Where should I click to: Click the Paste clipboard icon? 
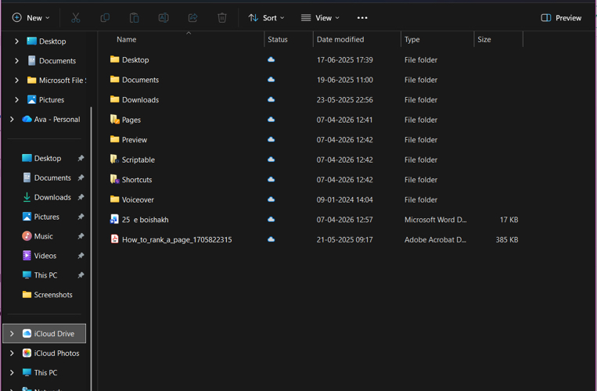coord(134,17)
